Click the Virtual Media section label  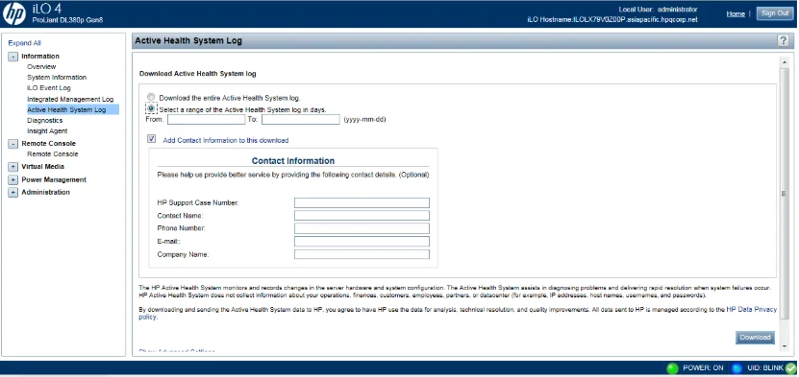[x=43, y=167]
